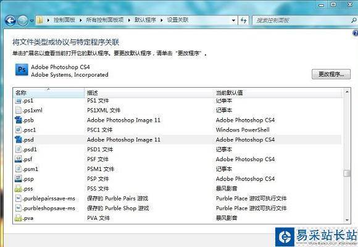Click the .purblepairssave-ms file icon

tap(19, 198)
